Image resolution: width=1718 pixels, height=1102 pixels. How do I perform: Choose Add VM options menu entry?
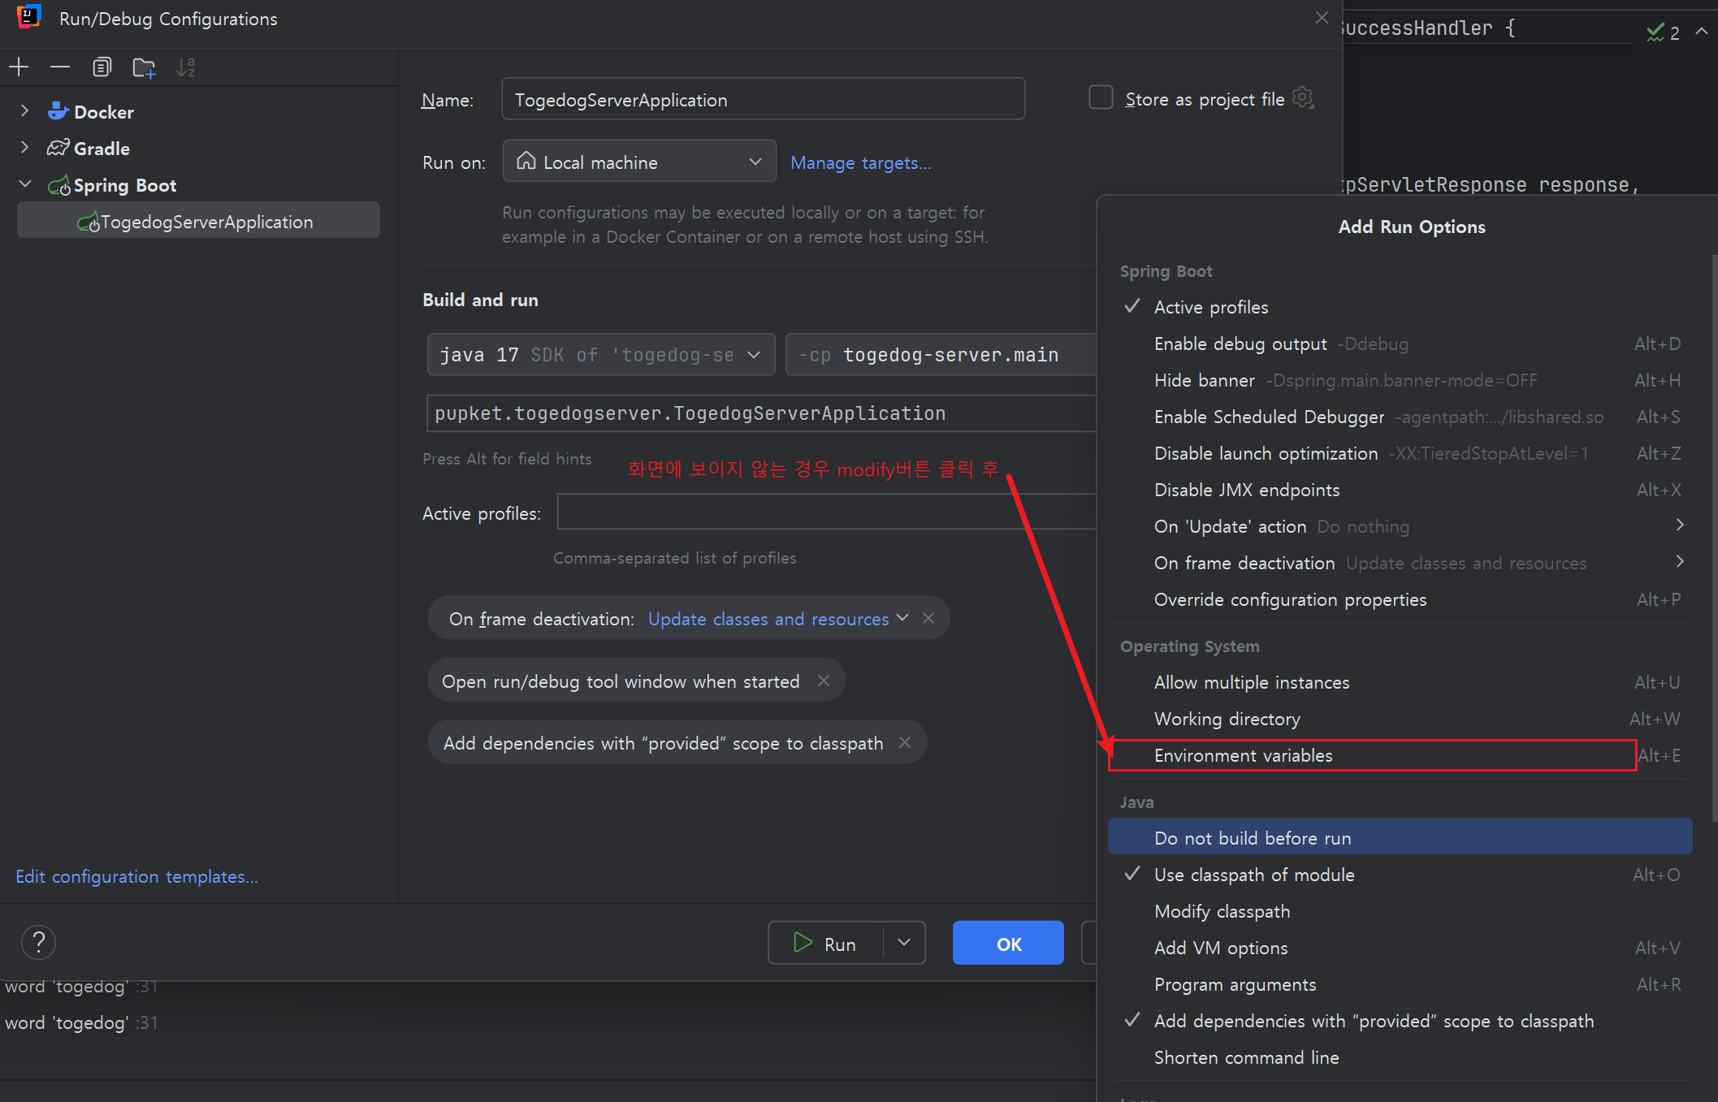pyautogui.click(x=1220, y=948)
